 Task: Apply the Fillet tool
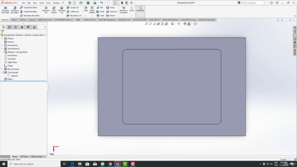[86, 9]
